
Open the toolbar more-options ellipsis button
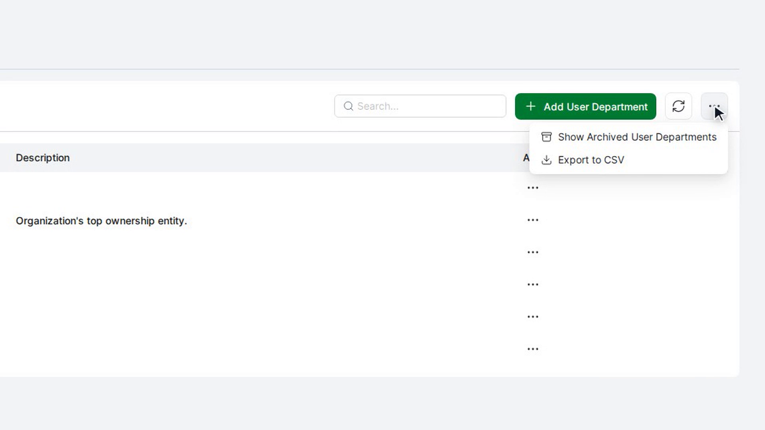714,106
